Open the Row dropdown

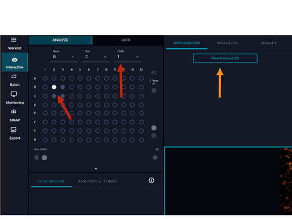tap(64, 57)
